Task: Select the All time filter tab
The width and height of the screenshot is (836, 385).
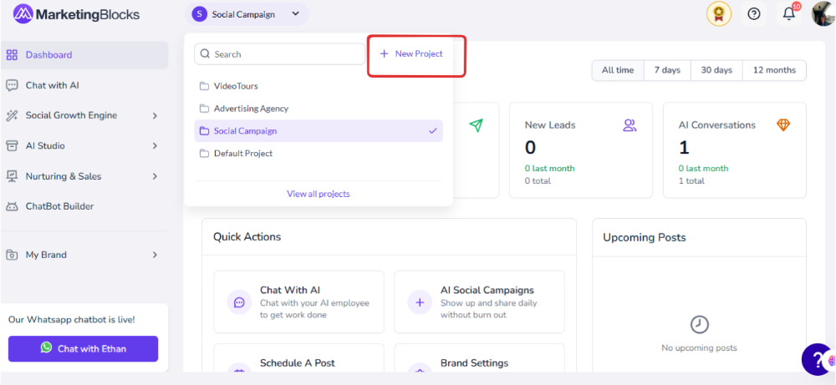Action: point(618,70)
